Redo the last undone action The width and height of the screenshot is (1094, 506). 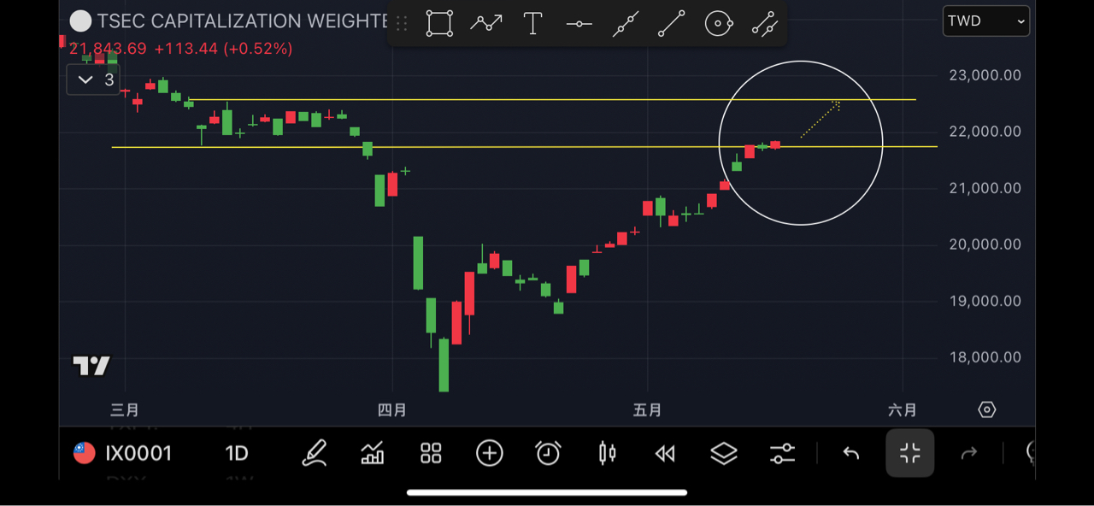pyautogui.click(x=969, y=453)
